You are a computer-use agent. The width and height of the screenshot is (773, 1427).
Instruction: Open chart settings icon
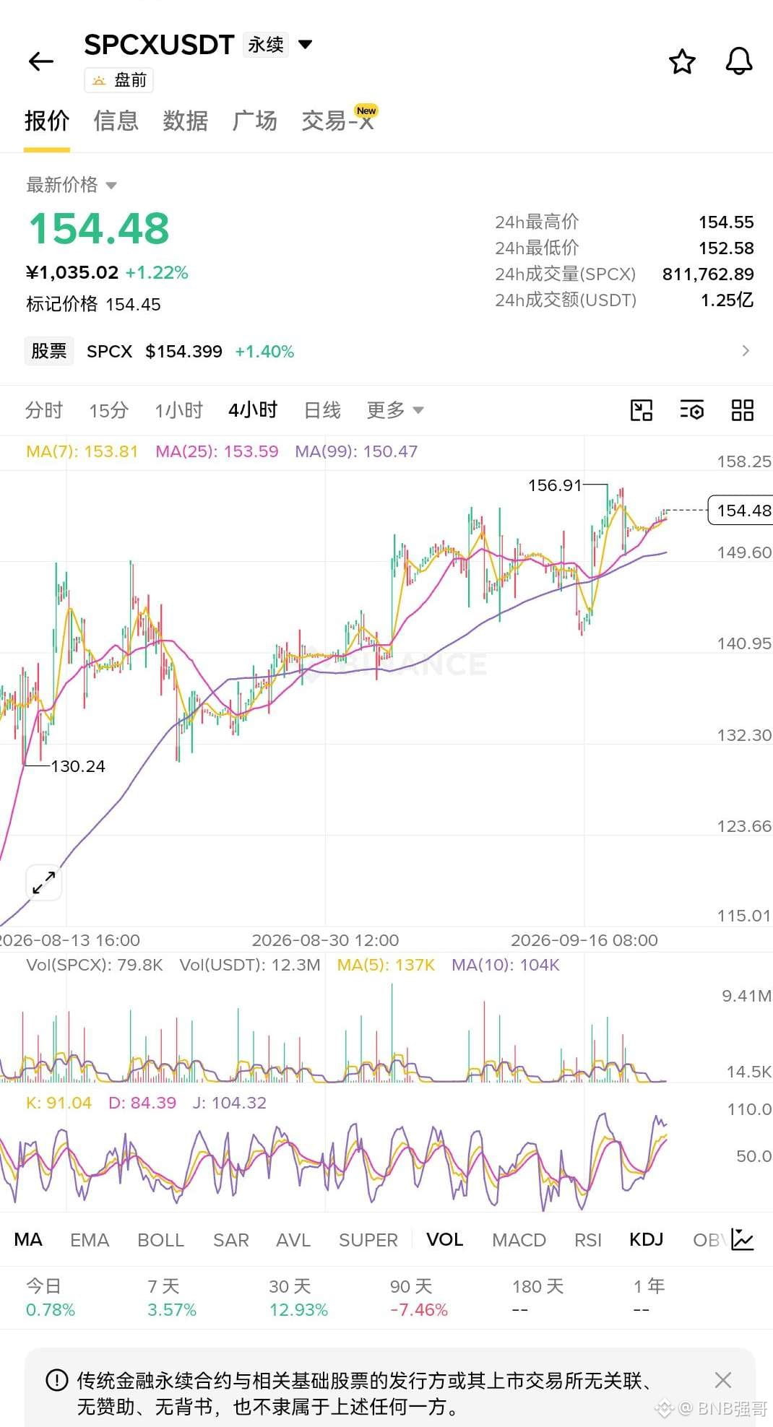click(x=692, y=410)
